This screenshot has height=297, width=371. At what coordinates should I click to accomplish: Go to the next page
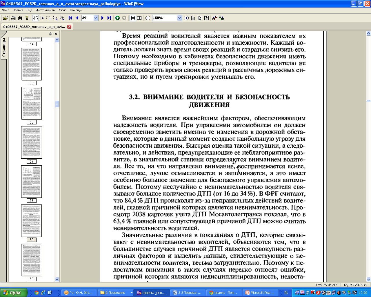click(102, 18)
